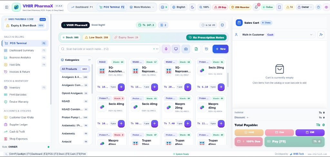Expand the Owner role dropdown

(x=305, y=7)
